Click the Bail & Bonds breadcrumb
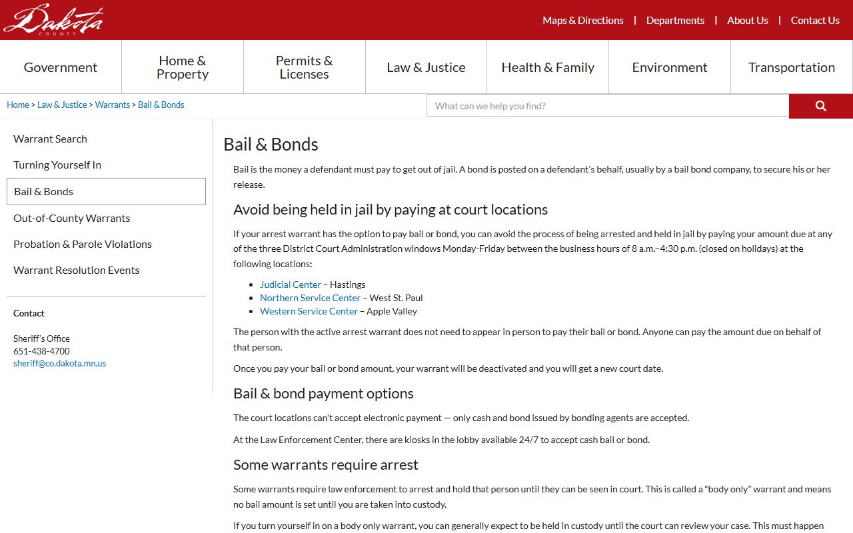 [161, 105]
